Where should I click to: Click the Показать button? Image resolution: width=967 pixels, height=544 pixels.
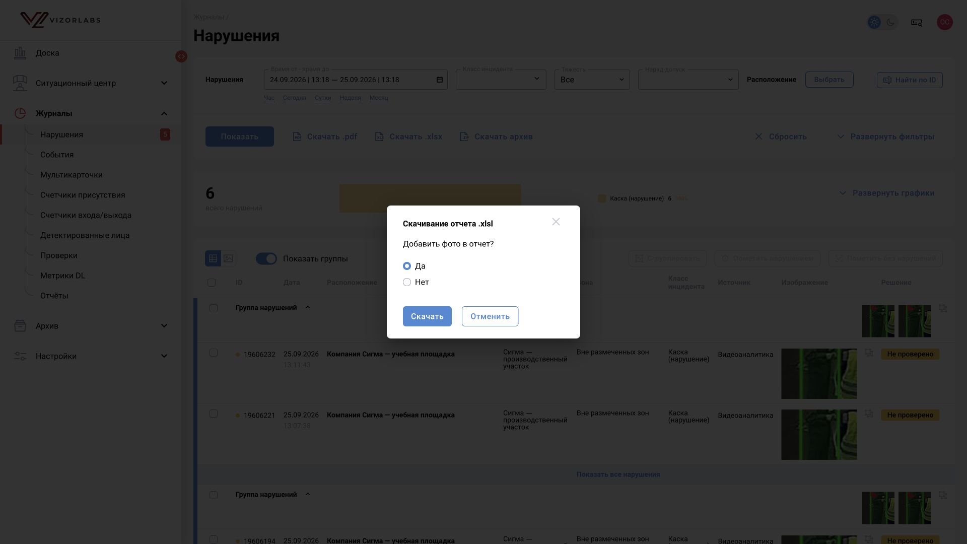tap(240, 137)
